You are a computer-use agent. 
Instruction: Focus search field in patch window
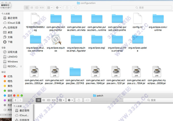(x=148, y=100)
